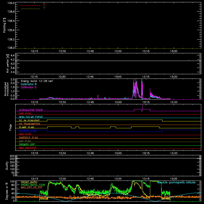The image size is (204, 204).
Task: Select the red X legend line sample
Action: coord(30,5)
